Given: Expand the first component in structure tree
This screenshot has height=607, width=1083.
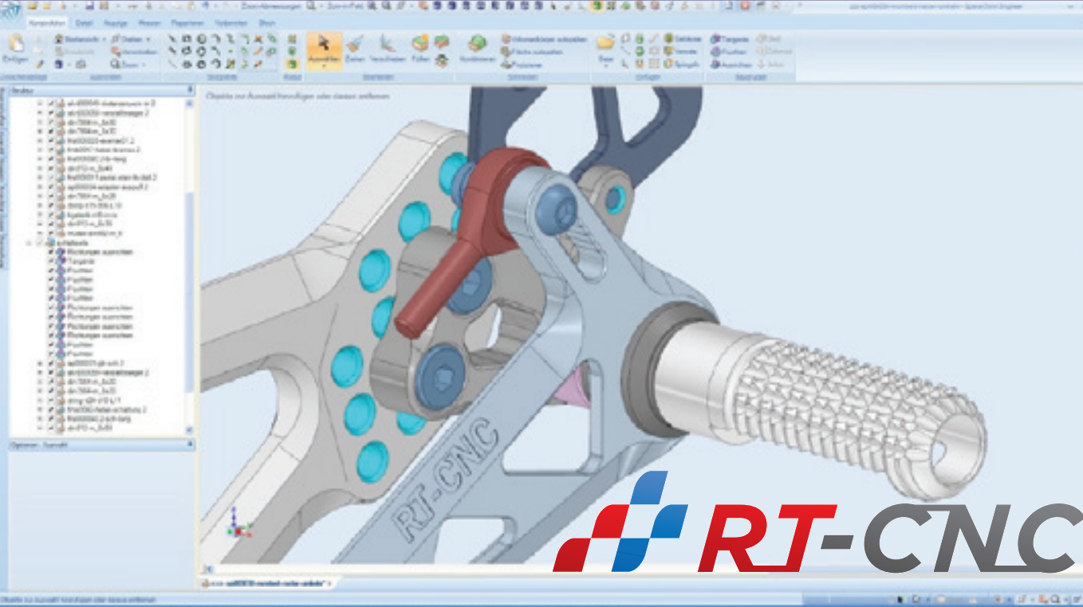Looking at the screenshot, I should tap(40, 104).
